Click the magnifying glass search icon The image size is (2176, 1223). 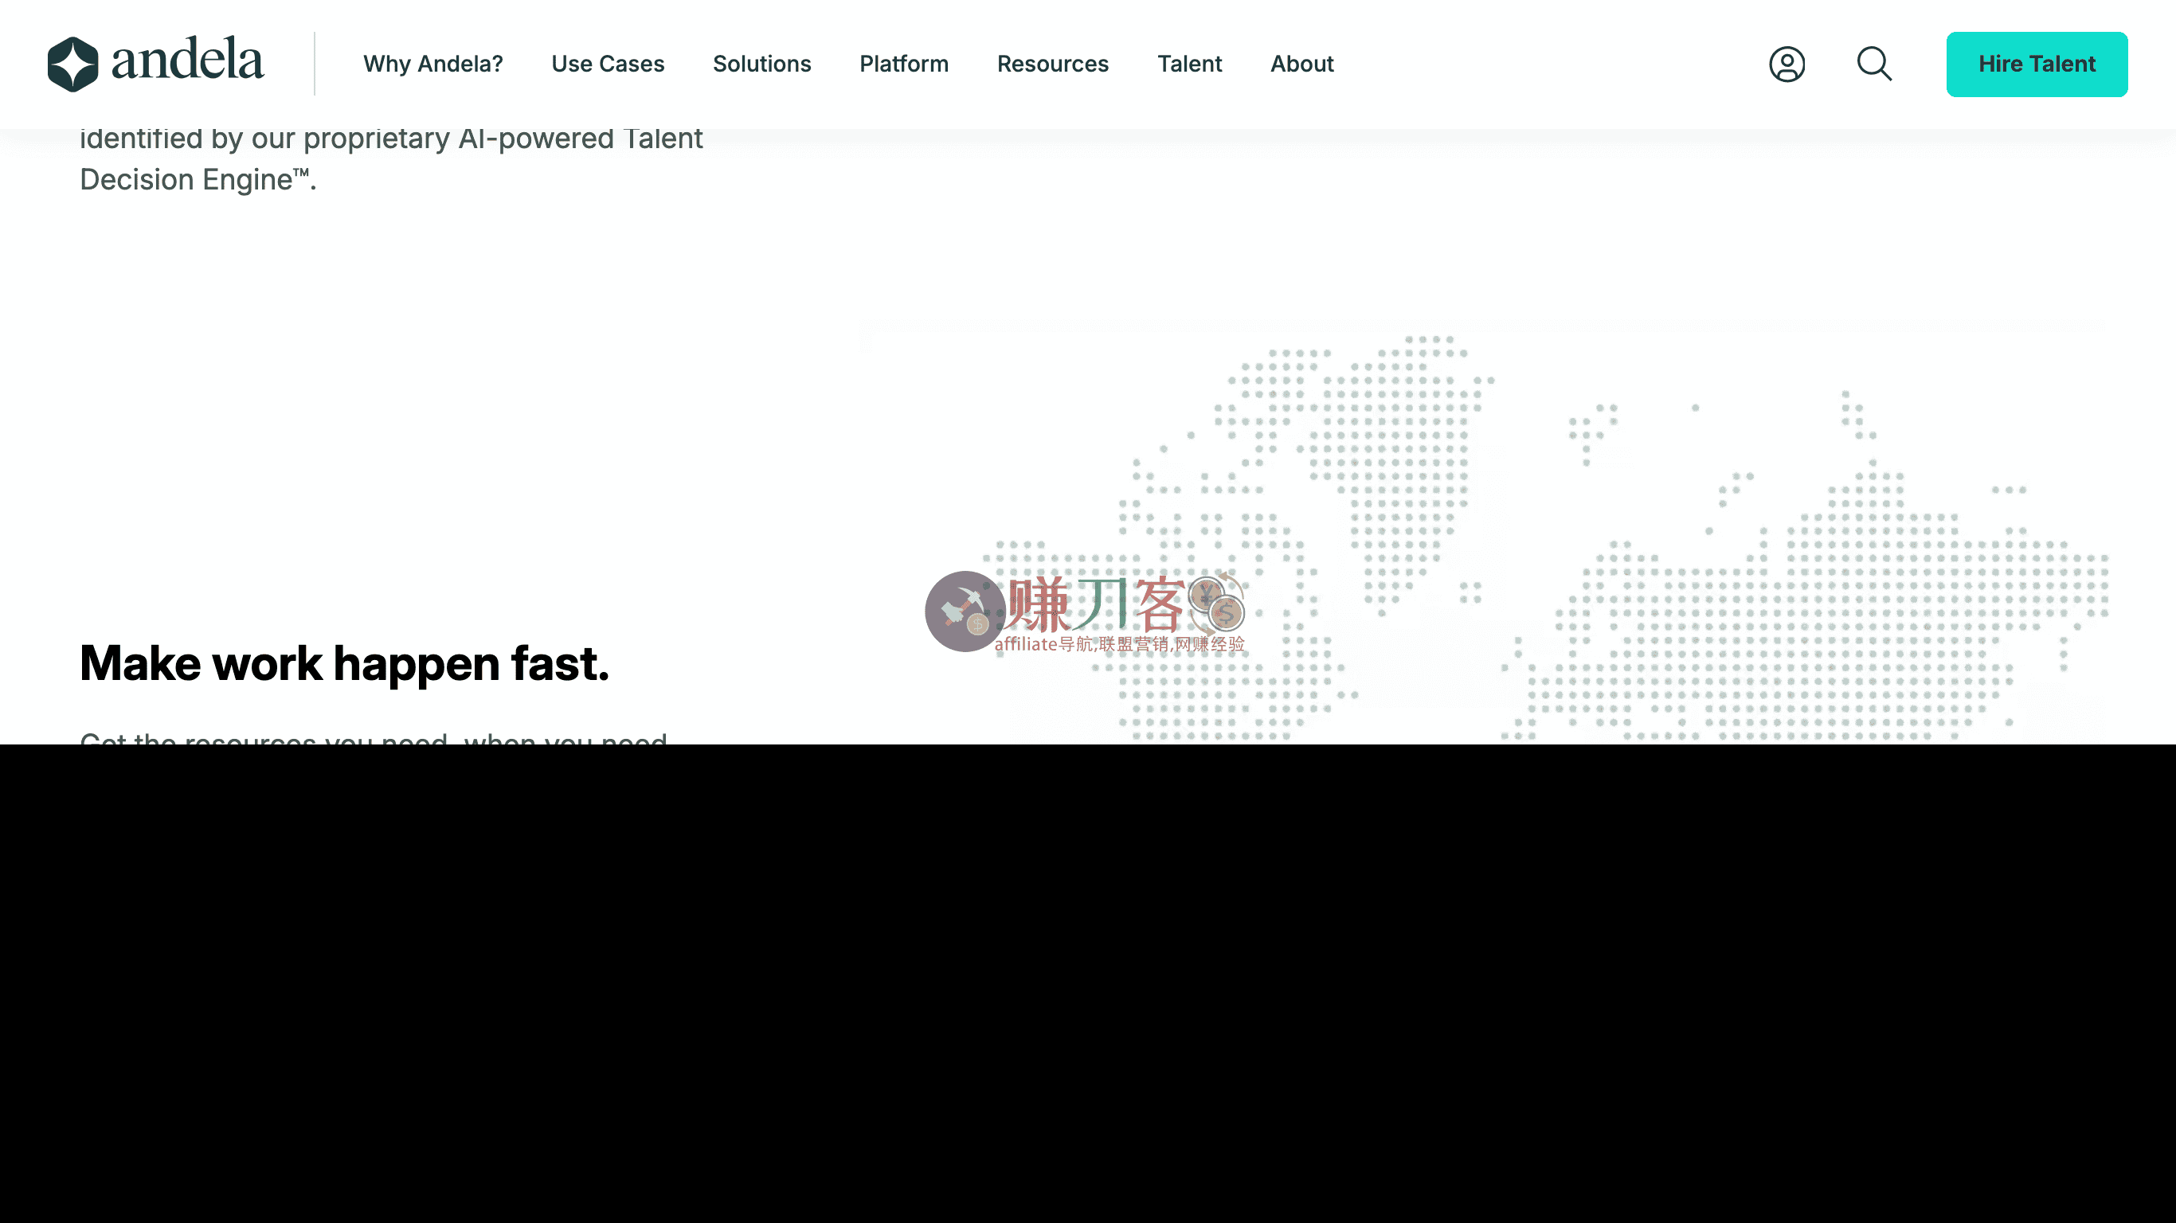pyautogui.click(x=1873, y=64)
